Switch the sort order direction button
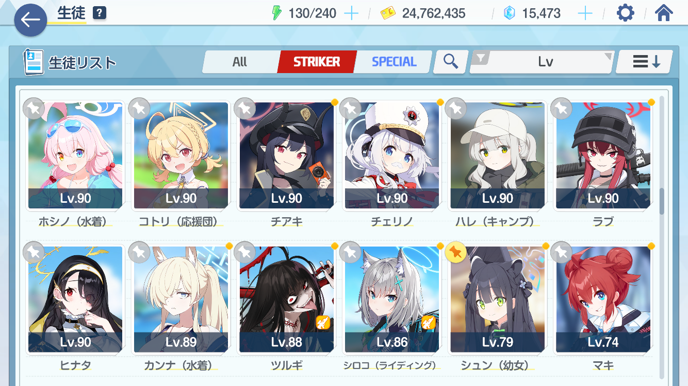 (x=644, y=62)
